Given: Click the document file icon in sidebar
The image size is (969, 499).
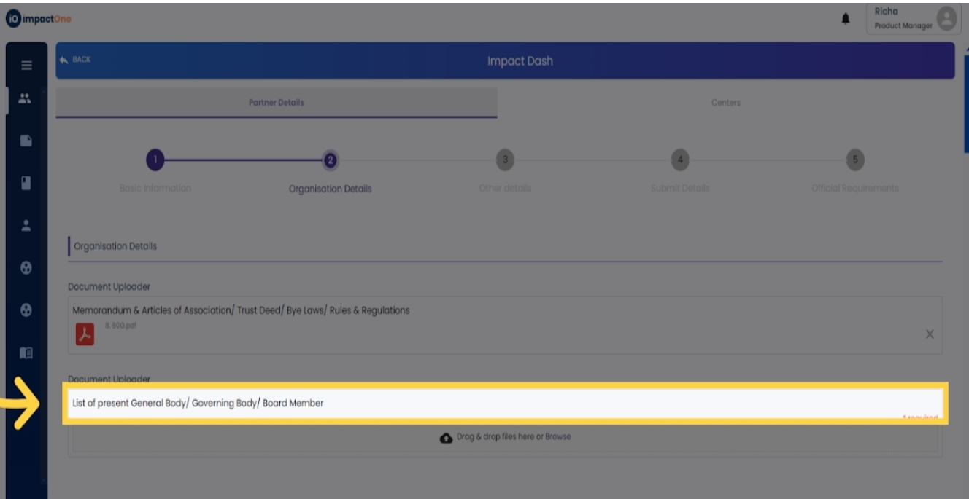Looking at the screenshot, I should [26, 140].
